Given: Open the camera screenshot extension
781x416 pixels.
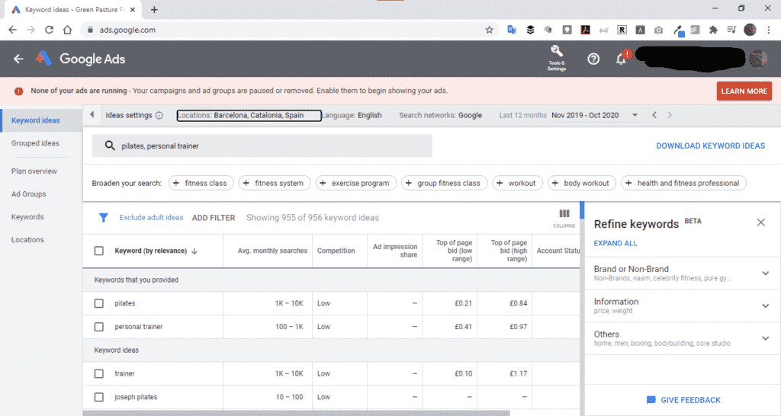Looking at the screenshot, I should pyautogui.click(x=658, y=30).
